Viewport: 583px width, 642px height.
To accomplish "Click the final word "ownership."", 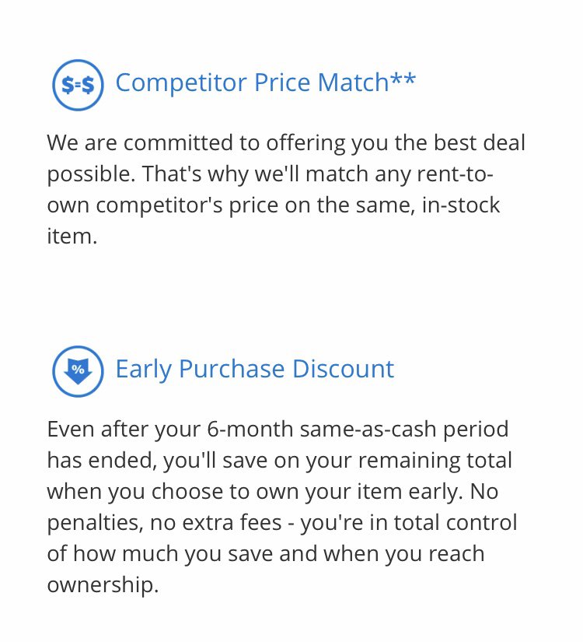I will pos(103,584).
